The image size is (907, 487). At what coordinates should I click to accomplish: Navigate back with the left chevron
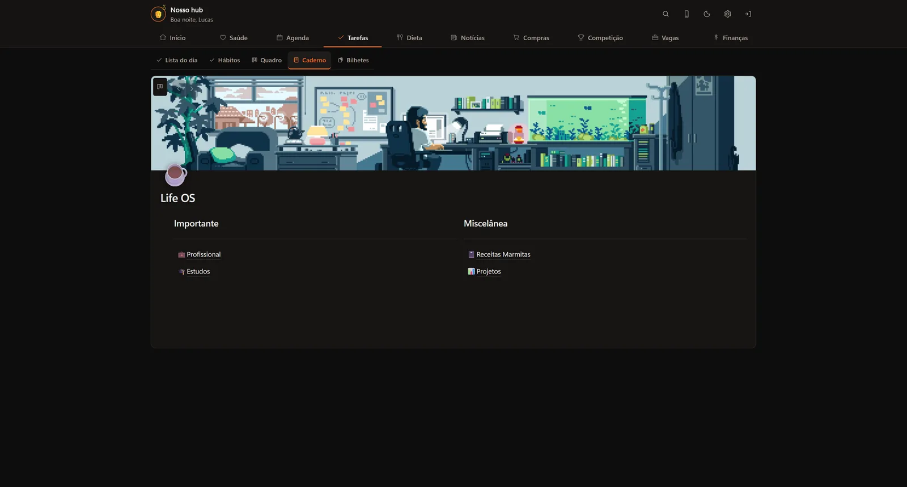point(178,88)
